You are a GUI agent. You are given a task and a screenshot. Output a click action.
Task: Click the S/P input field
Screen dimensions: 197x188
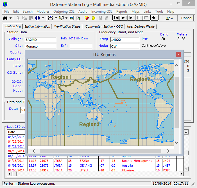point(81,46)
